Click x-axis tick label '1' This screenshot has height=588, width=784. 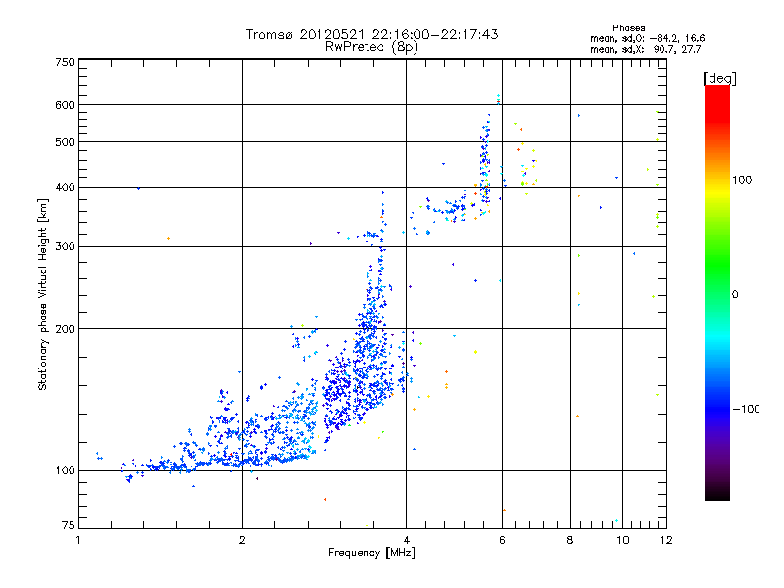click(78, 540)
